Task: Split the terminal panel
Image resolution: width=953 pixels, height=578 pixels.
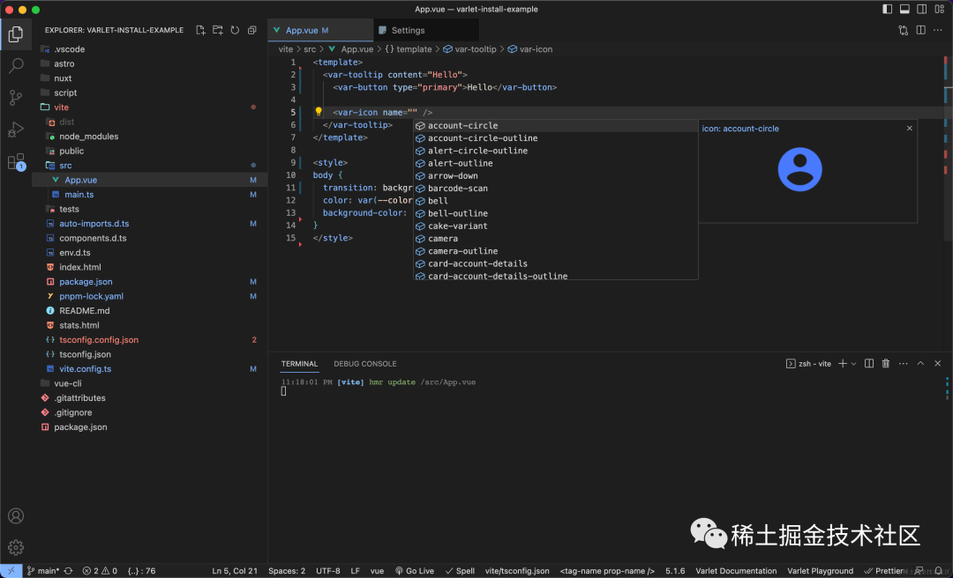Action: [x=869, y=364]
